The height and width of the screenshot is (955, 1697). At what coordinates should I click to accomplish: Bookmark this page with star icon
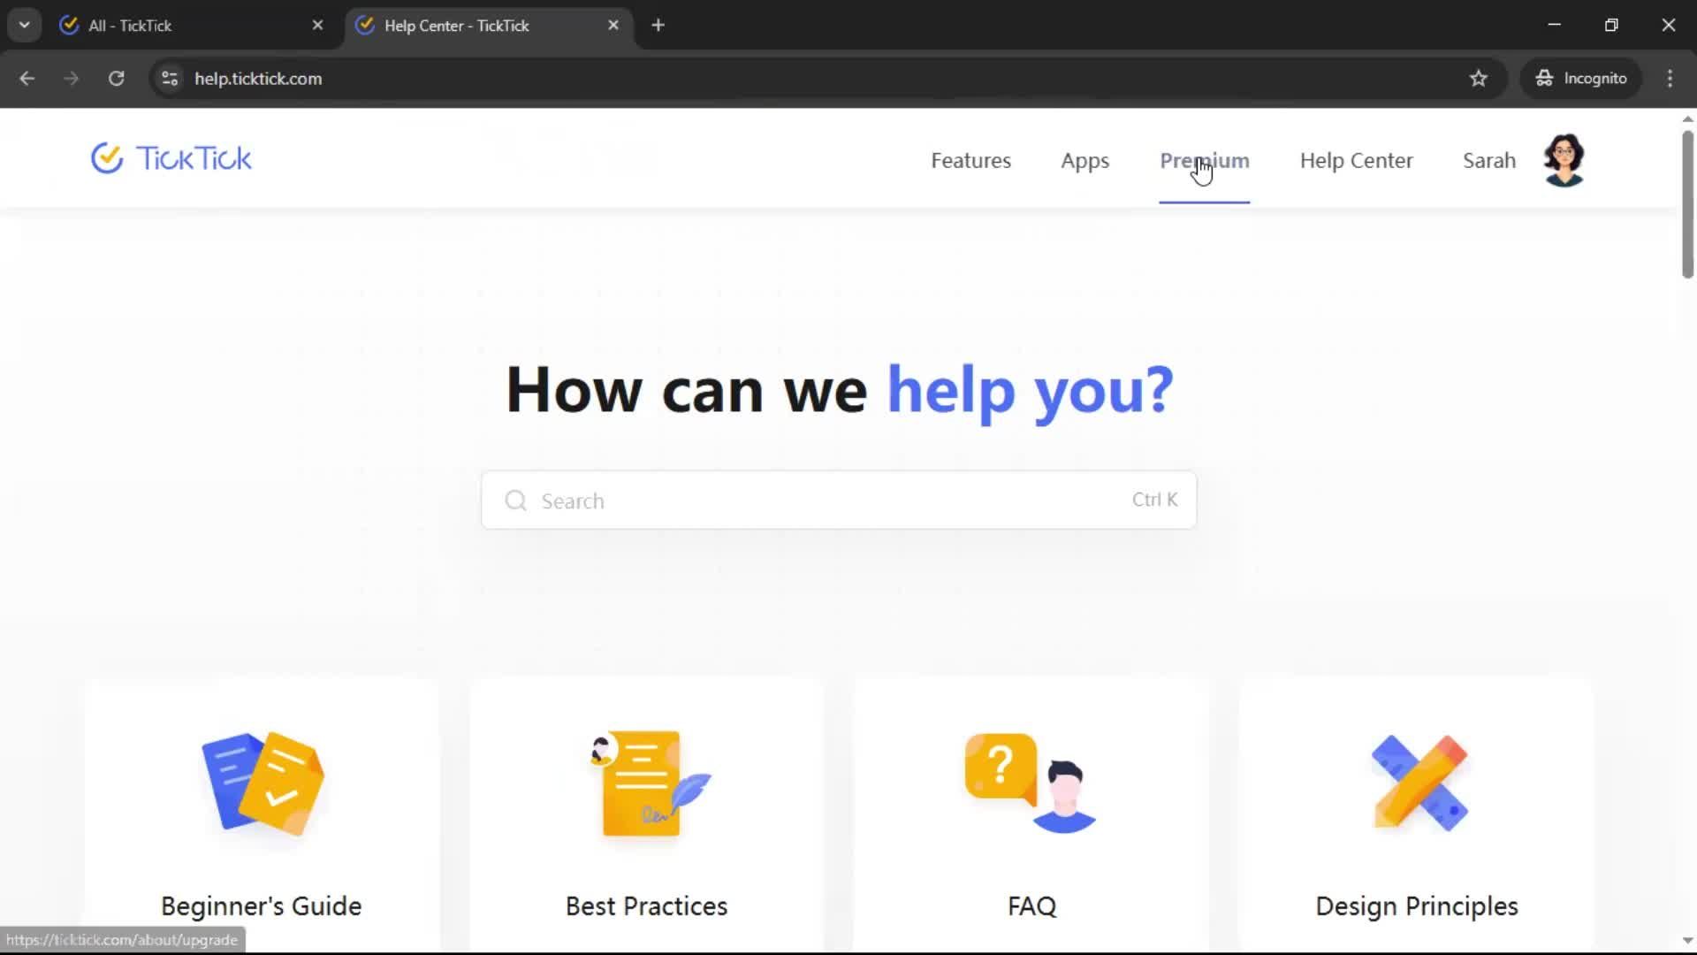(1479, 79)
